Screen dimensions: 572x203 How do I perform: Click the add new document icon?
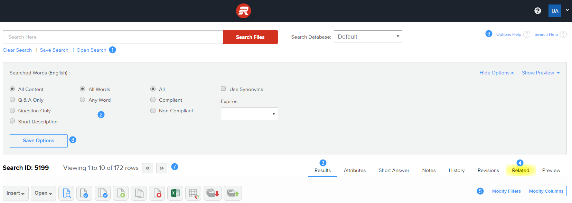[x=121, y=193]
